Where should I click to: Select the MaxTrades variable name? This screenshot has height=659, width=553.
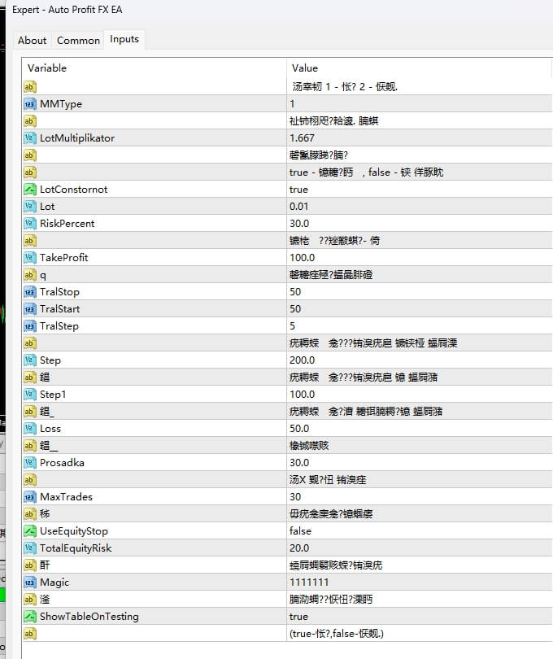[66, 497]
